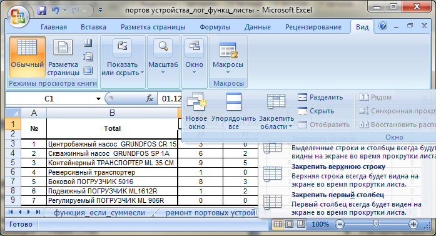Switch to the Формулы tab
Viewport: 436px width, 236px height.
215,27
